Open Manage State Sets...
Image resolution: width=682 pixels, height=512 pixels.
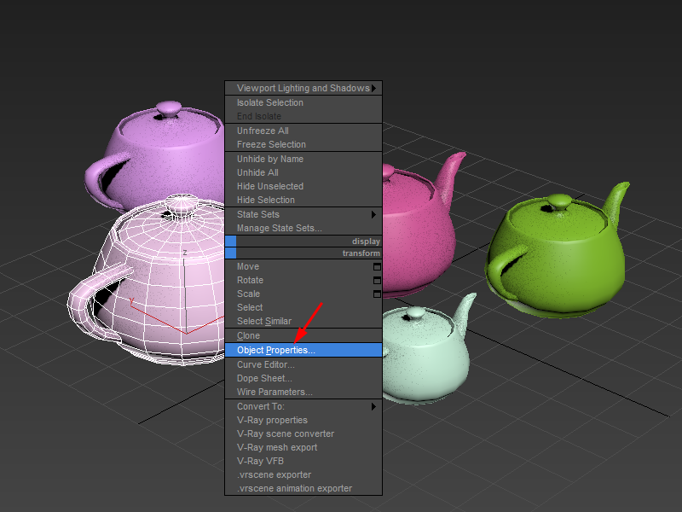point(303,228)
